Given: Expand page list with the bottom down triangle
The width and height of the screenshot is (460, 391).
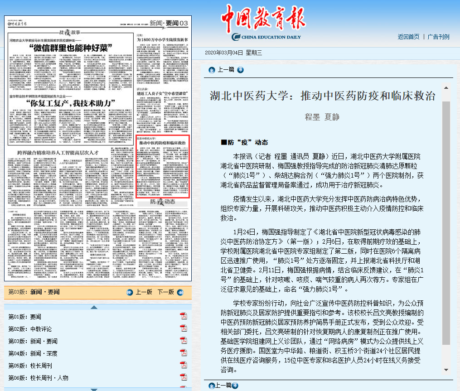Looking at the screenshot, I should 94,389.
